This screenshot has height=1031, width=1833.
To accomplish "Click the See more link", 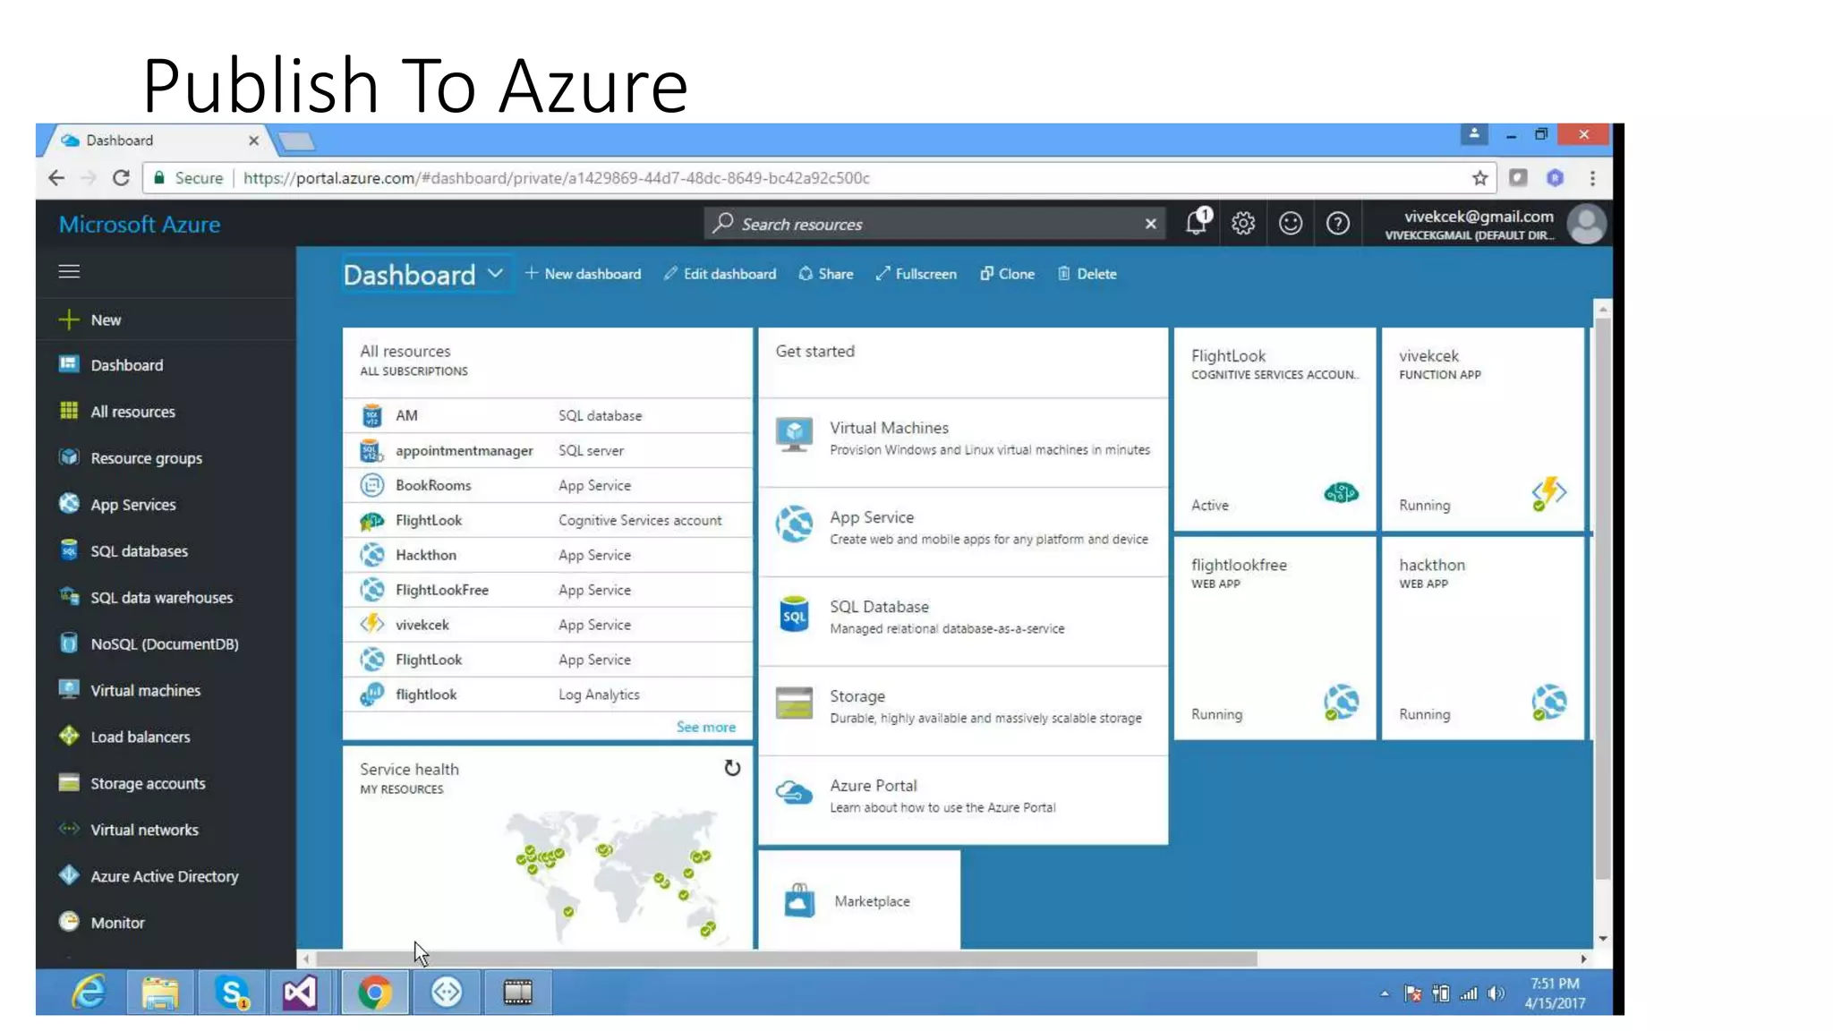I will [705, 727].
